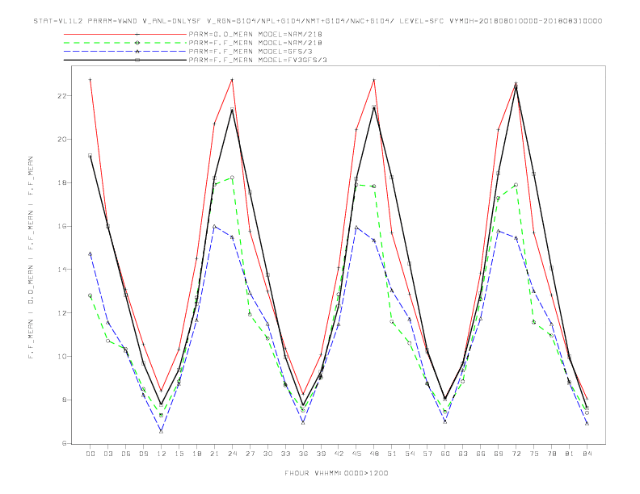
Task: Click y-axis tick value 8
Action: (65, 400)
